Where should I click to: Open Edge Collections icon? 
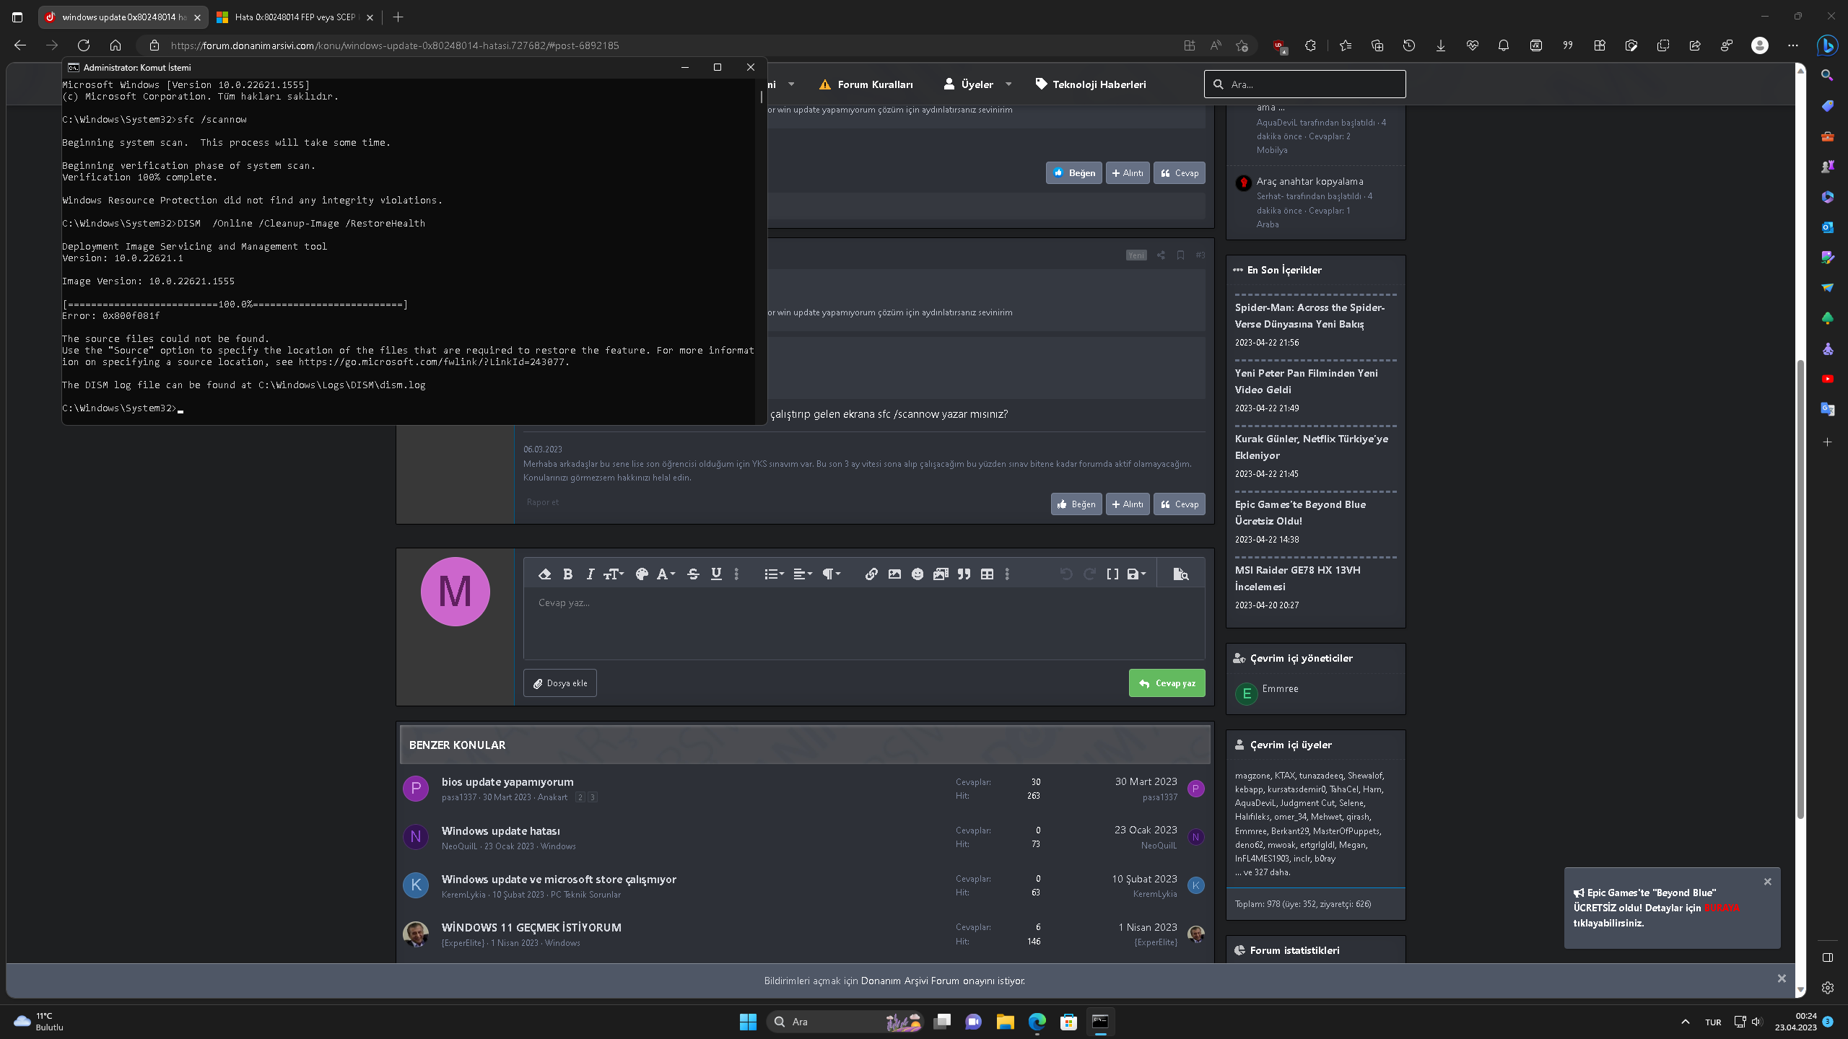(x=1377, y=45)
